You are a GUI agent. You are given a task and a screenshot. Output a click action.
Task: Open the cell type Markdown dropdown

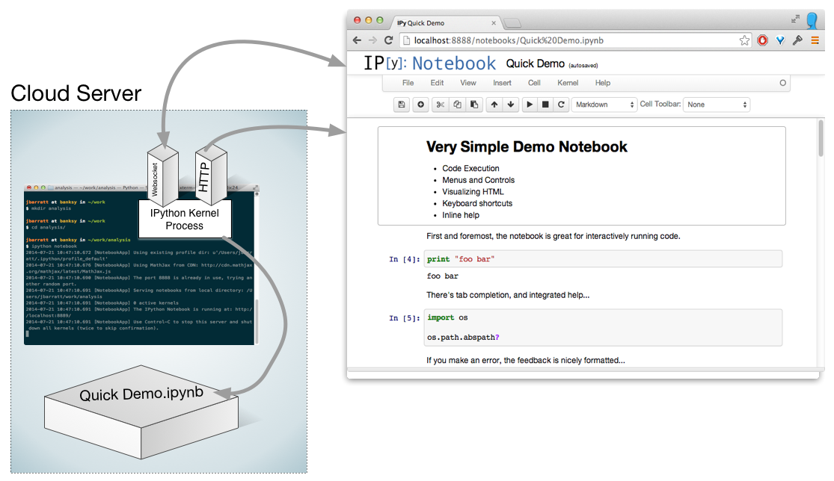point(604,105)
